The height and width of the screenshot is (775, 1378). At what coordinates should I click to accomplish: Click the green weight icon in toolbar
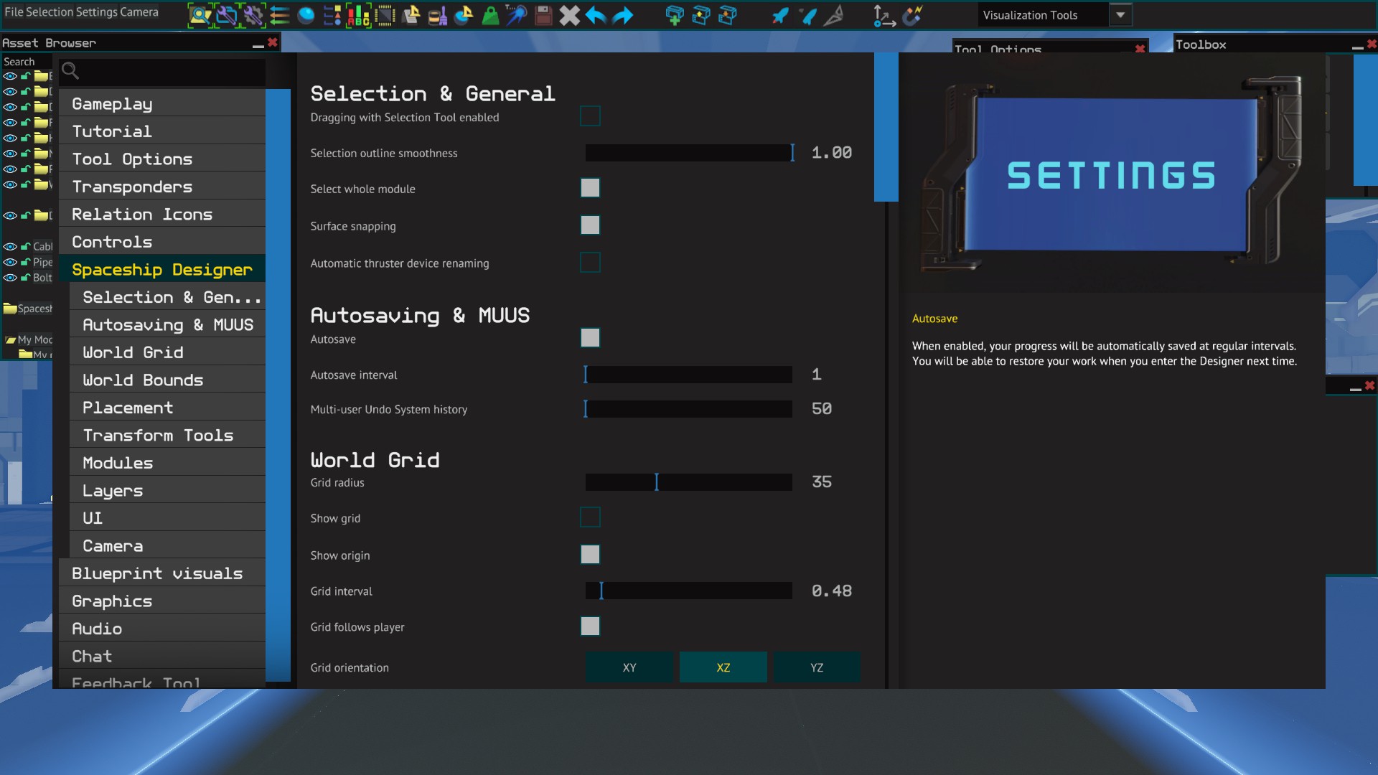pos(490,15)
